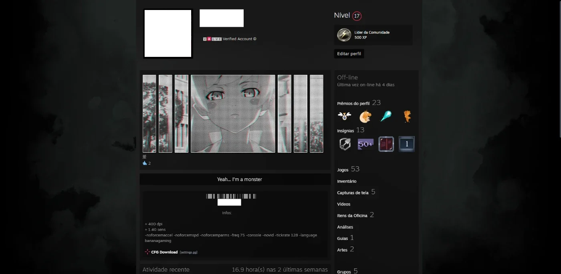This screenshot has width=561, height=274.
Task: Click the teal comet profile award icon
Action: pos(386,116)
